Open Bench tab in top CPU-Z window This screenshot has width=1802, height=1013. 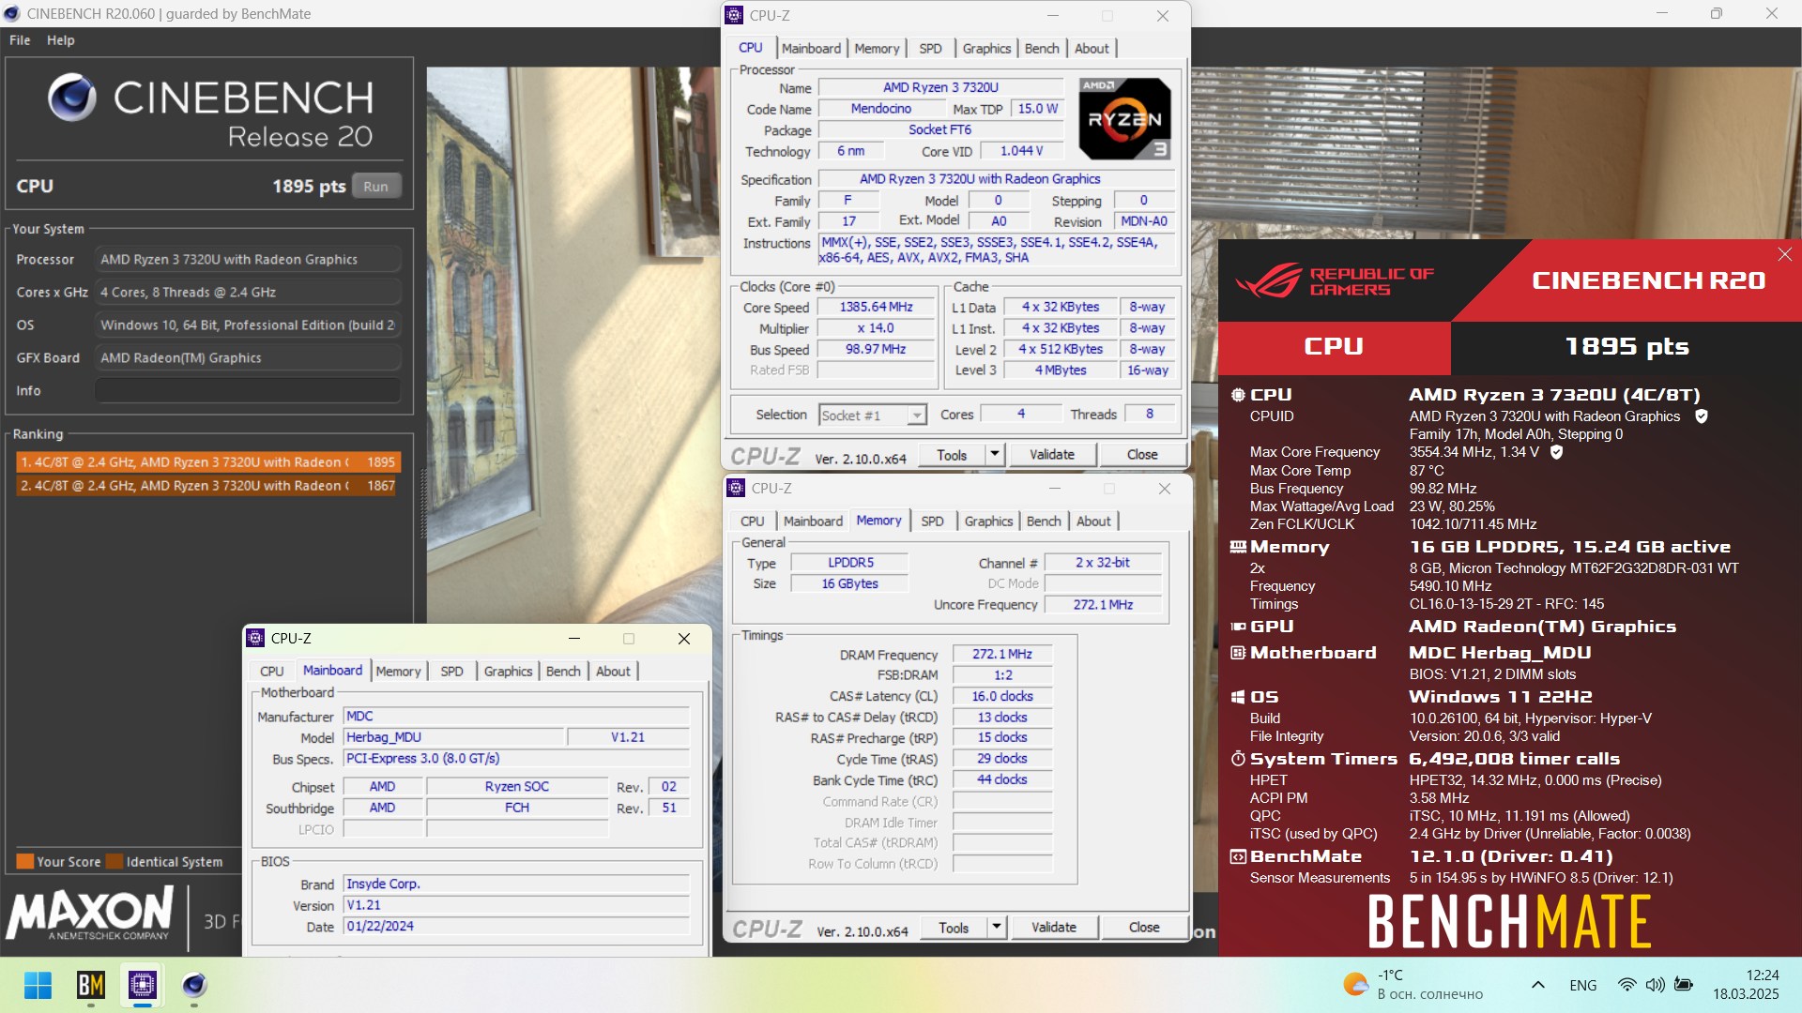pos(1042,48)
